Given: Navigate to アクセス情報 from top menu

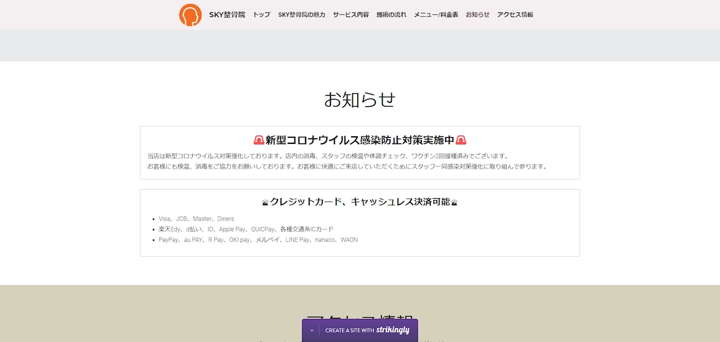Looking at the screenshot, I should coord(515,15).
